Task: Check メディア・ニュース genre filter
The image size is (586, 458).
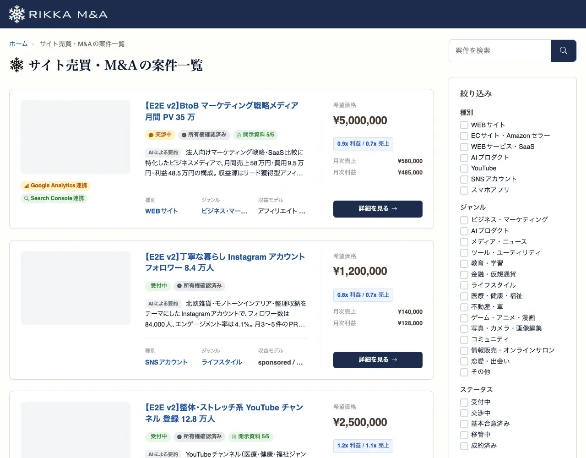Action: [464, 242]
